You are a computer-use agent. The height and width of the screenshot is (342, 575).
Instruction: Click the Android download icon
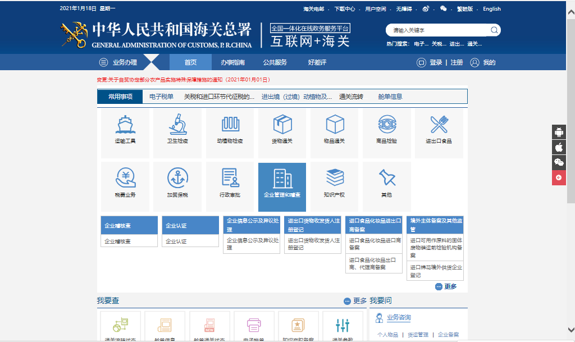[x=559, y=132]
